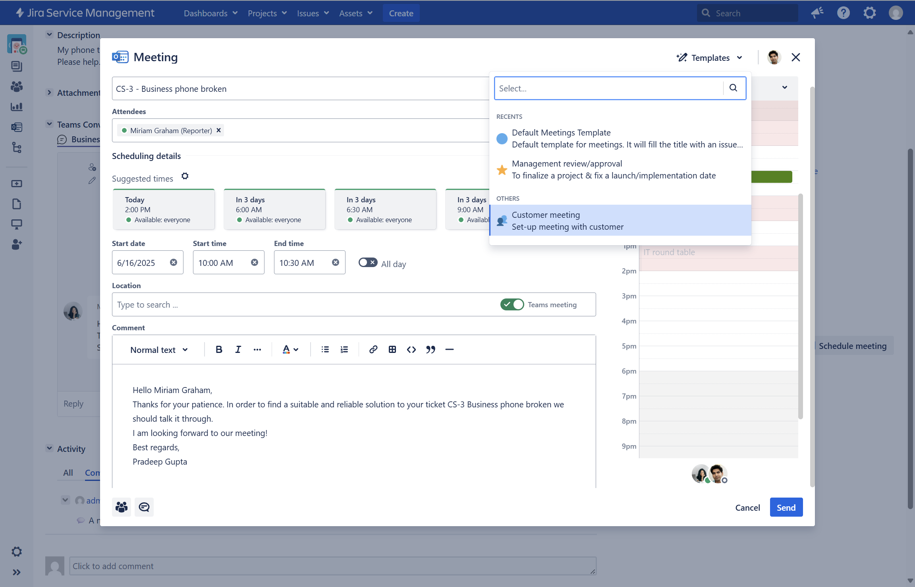
Task: Open the Normal text style dropdown
Action: pyautogui.click(x=159, y=350)
